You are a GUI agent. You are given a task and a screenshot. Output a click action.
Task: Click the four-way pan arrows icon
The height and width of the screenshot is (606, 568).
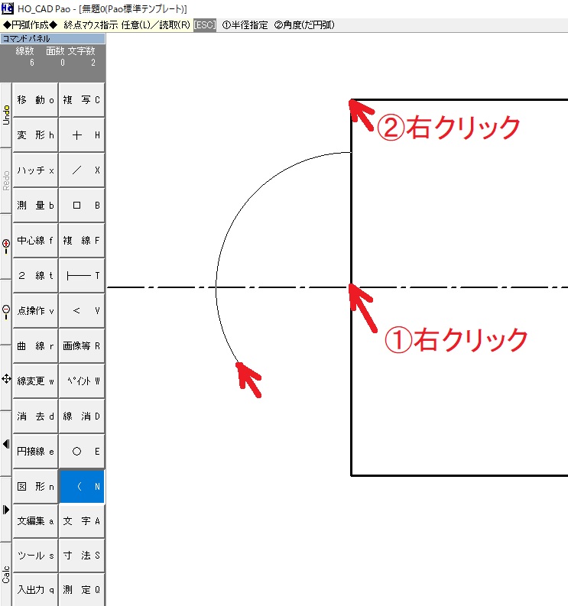[x=6, y=378]
